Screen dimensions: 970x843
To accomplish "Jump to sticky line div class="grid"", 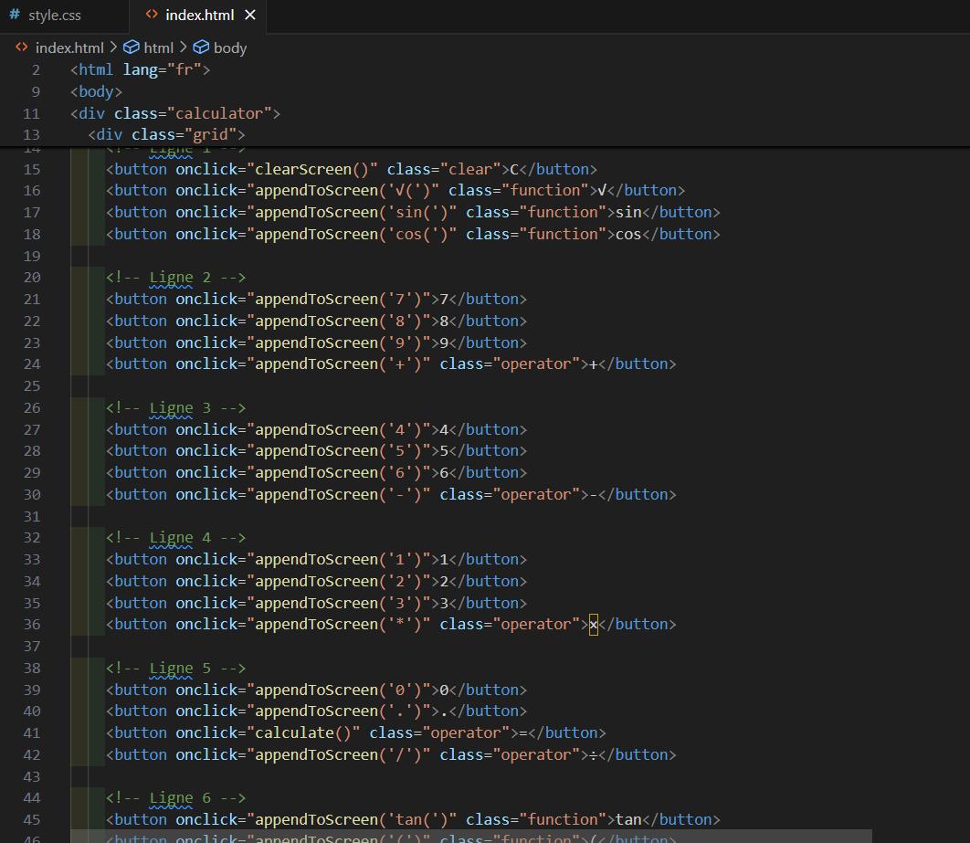I will point(166,135).
